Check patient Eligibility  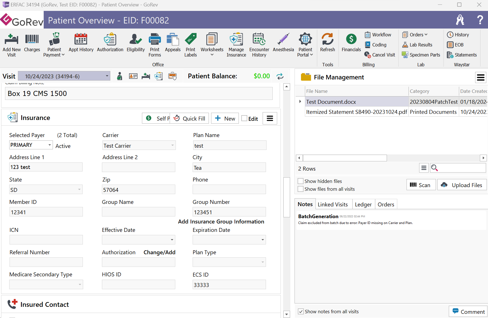pos(136,43)
